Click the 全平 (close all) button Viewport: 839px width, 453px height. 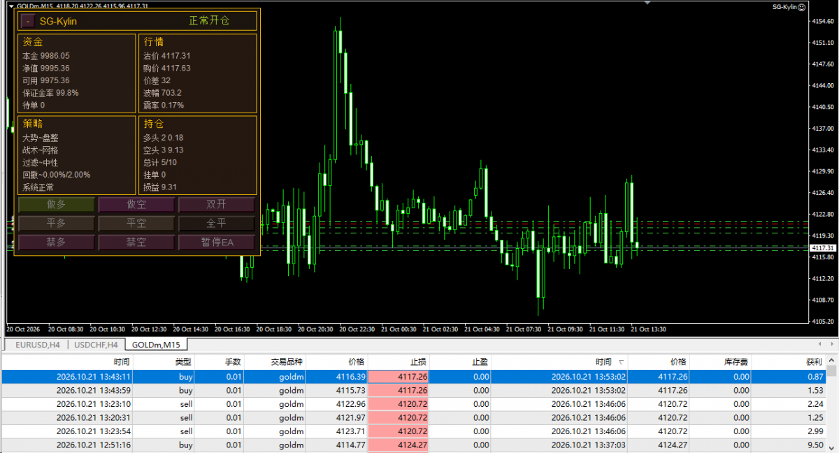pyautogui.click(x=217, y=224)
